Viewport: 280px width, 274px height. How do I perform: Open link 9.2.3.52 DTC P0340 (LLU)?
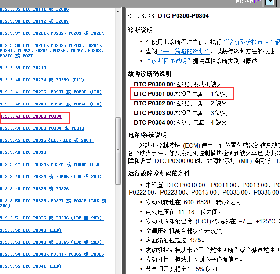[31, 230]
